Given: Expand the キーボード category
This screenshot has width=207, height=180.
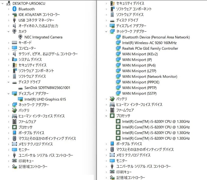Looking at the screenshot, I should tap(9, 43).
